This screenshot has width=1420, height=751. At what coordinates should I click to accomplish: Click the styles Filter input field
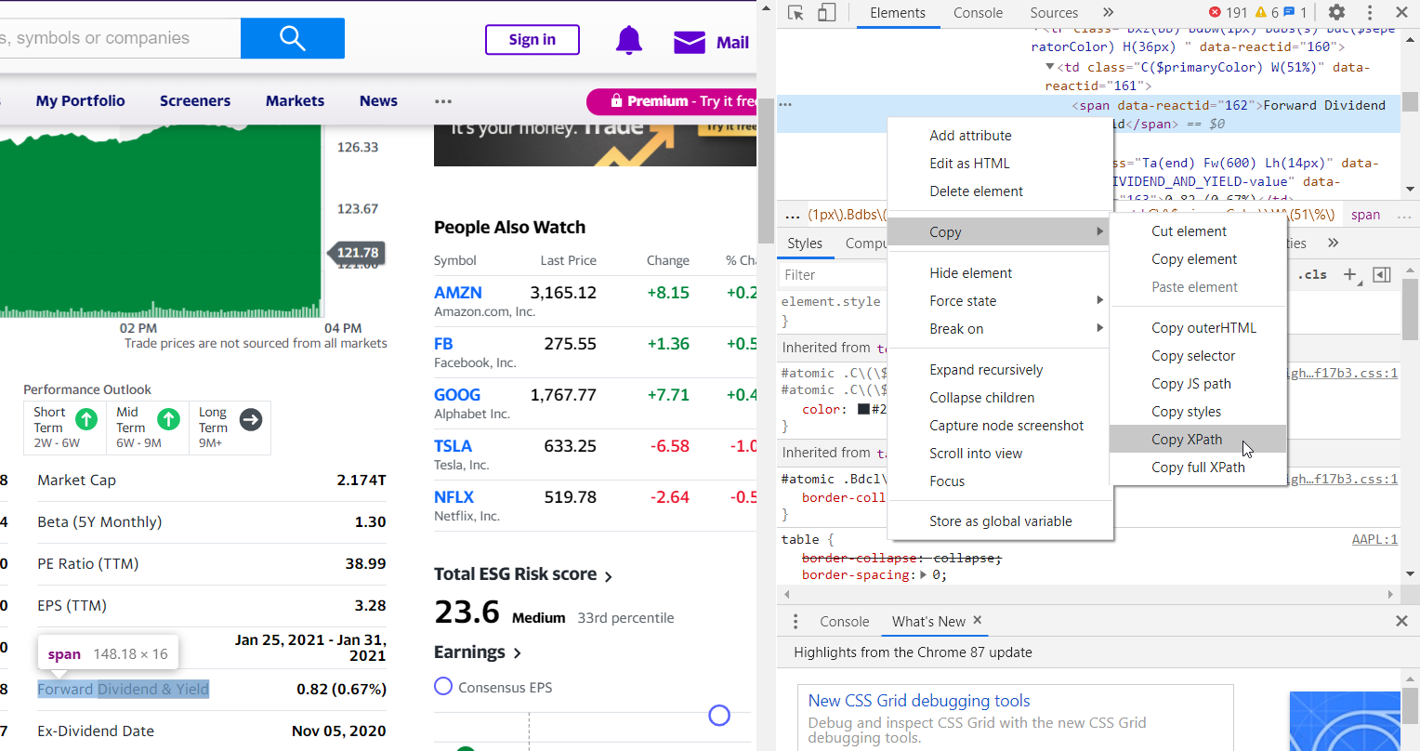[x=832, y=274]
